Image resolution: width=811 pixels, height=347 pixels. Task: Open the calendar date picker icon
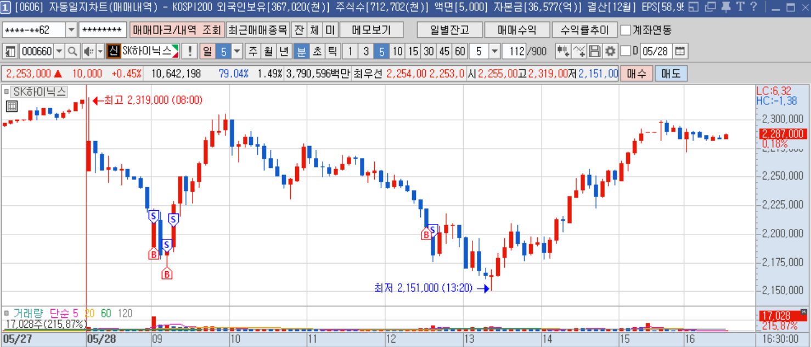[x=680, y=52]
